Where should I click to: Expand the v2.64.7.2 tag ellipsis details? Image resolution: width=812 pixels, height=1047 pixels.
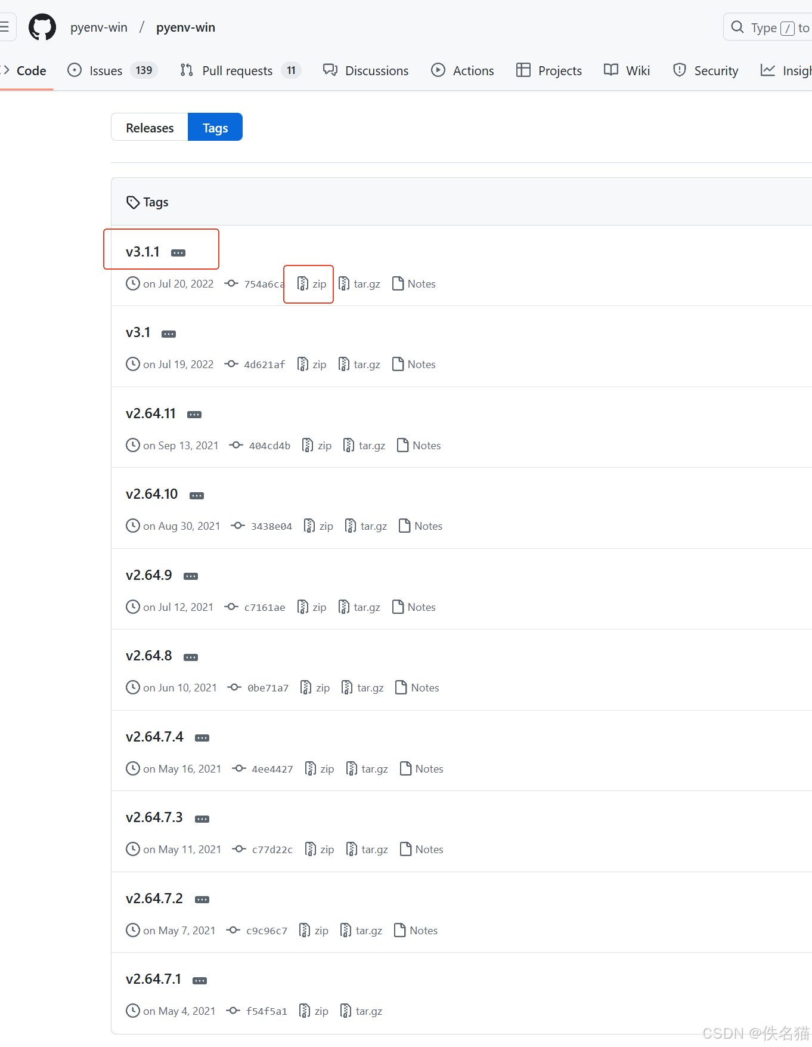point(202,900)
